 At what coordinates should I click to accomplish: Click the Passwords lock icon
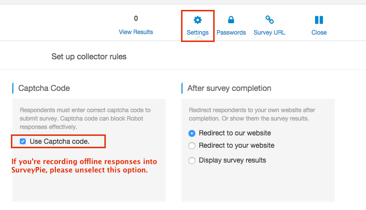pos(231,20)
